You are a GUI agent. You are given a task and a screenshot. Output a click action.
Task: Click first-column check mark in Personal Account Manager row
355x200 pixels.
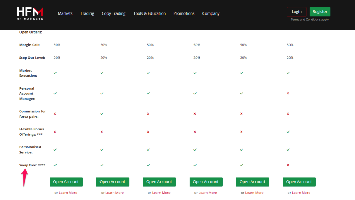click(x=55, y=93)
